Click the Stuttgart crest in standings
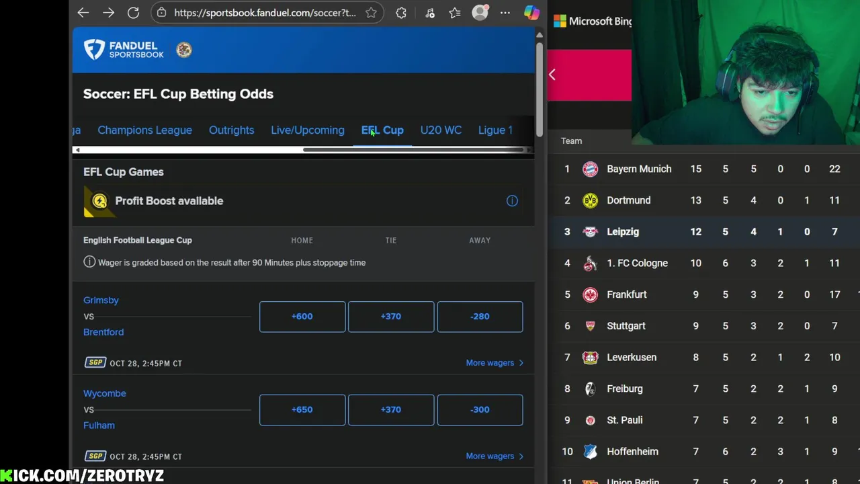The height and width of the screenshot is (484, 860). click(590, 326)
